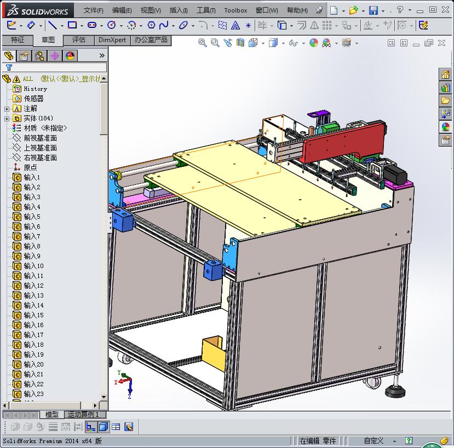This screenshot has width=454, height=448.
Task: Expand the 实体(184) folder node
Action: 7,119
